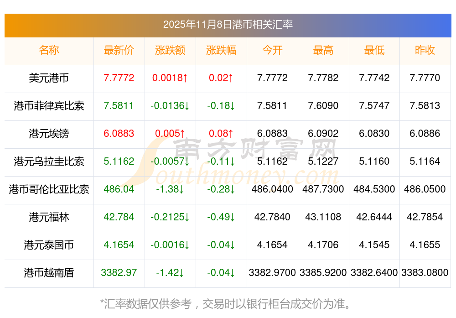Click the low value '5.1160'
The height and width of the screenshot is (318, 456).
(x=374, y=161)
